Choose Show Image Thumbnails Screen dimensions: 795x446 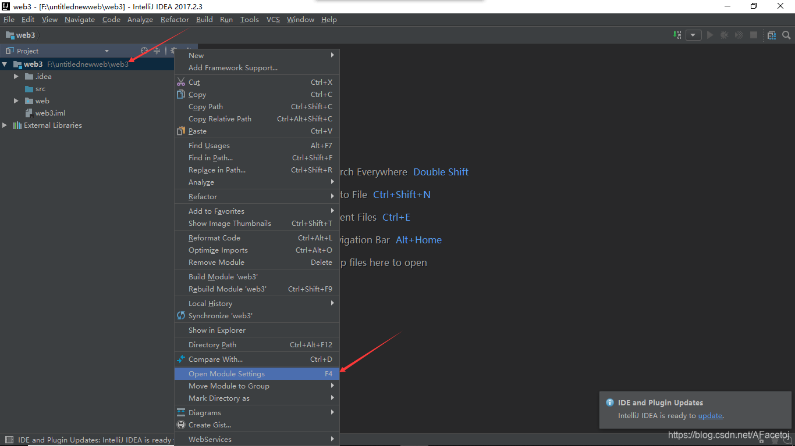[x=257, y=224]
